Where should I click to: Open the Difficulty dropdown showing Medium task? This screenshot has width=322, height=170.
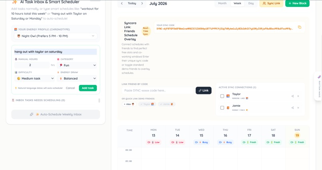coord(34,78)
